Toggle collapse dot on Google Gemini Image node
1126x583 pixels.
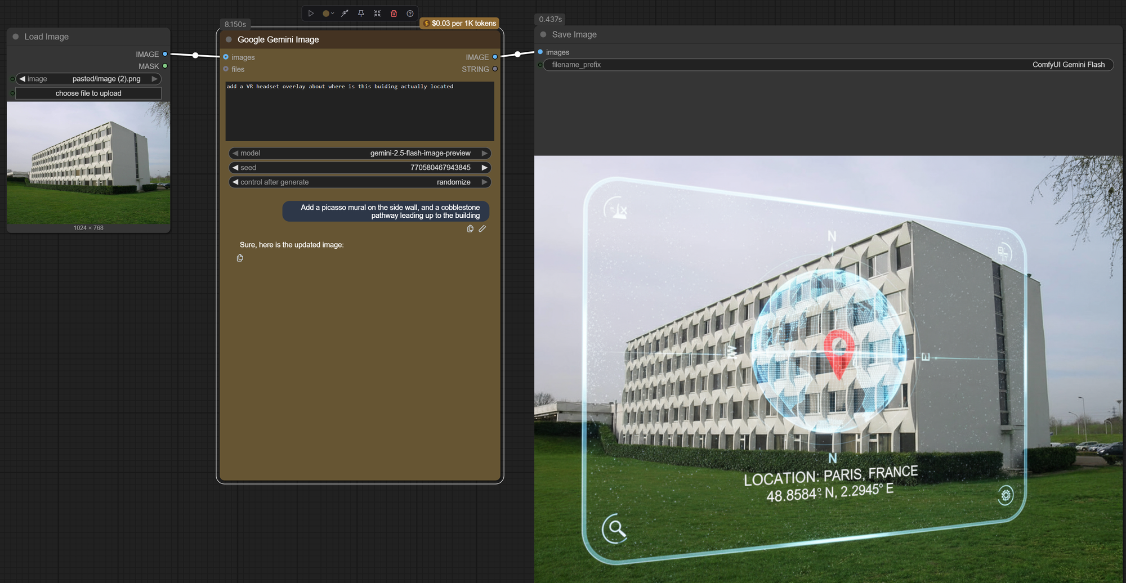tap(229, 39)
